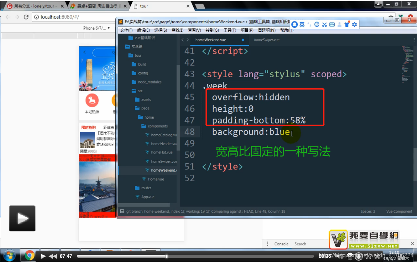Screen dimensions: 417x262
Task: Toggle the 英 input language mode
Action: pyautogui.click(x=302, y=24)
